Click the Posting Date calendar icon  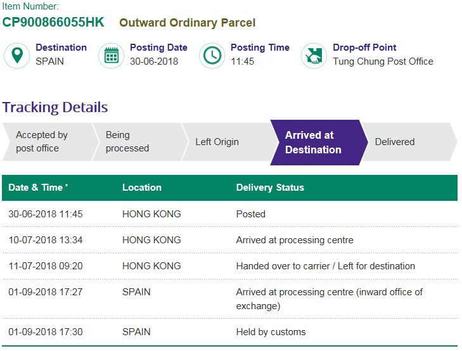[x=112, y=55]
